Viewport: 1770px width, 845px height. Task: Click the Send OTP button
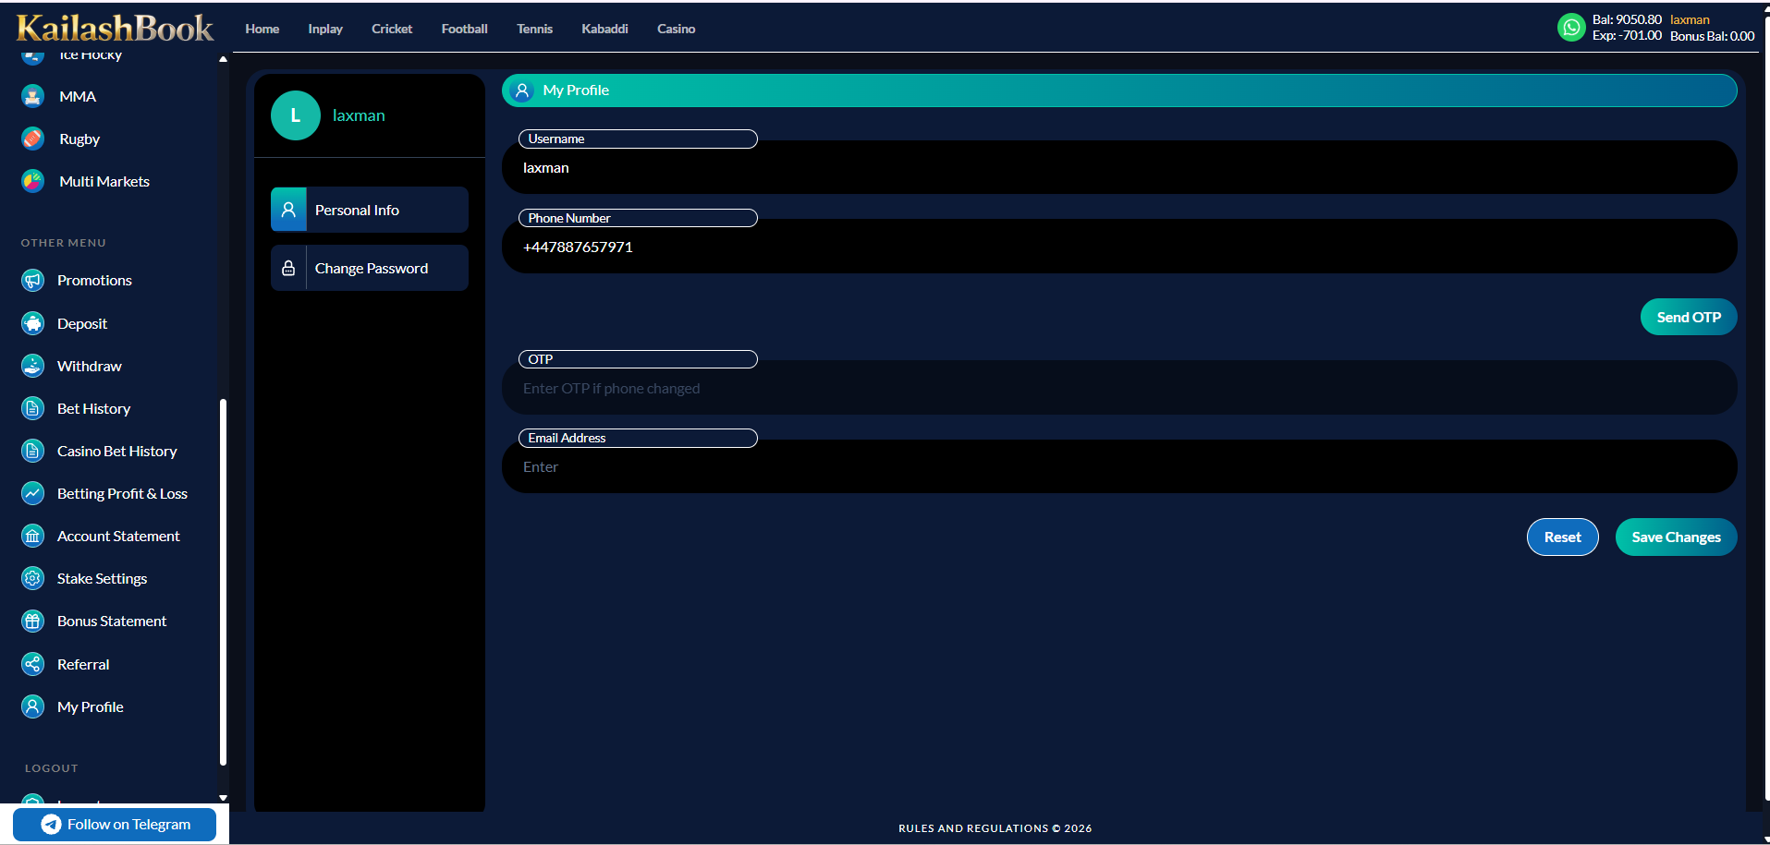tap(1689, 317)
